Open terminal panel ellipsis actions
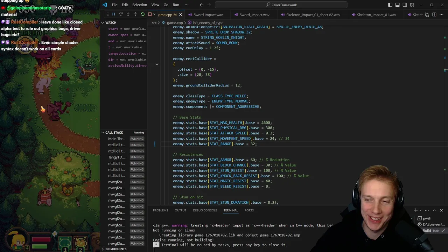The image size is (448, 252). (x=427, y=210)
